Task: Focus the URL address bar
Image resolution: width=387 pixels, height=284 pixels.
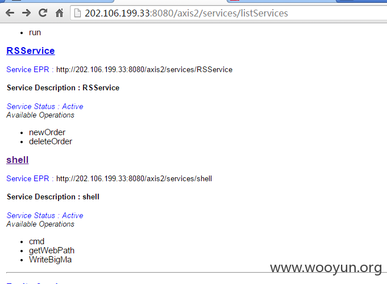Action: pyautogui.click(x=228, y=13)
